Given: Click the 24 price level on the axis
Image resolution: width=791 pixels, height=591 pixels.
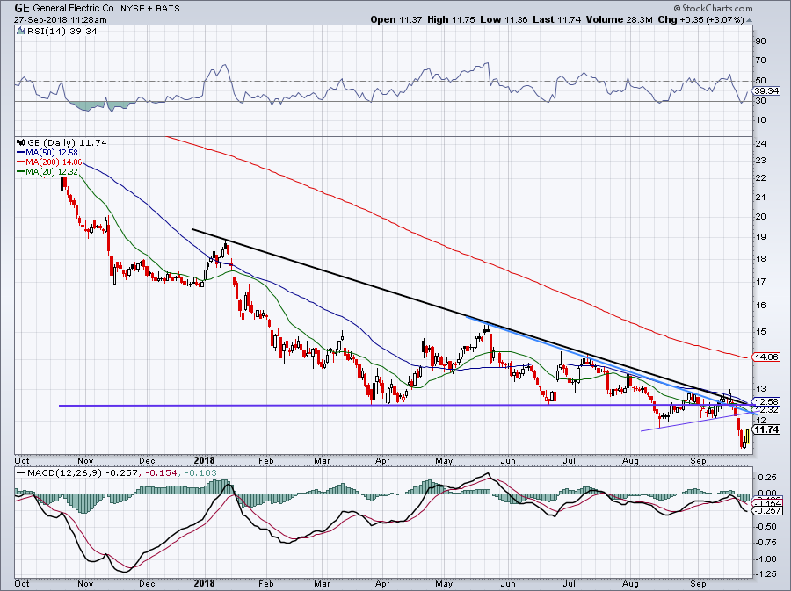Looking at the screenshot, I should [761, 144].
